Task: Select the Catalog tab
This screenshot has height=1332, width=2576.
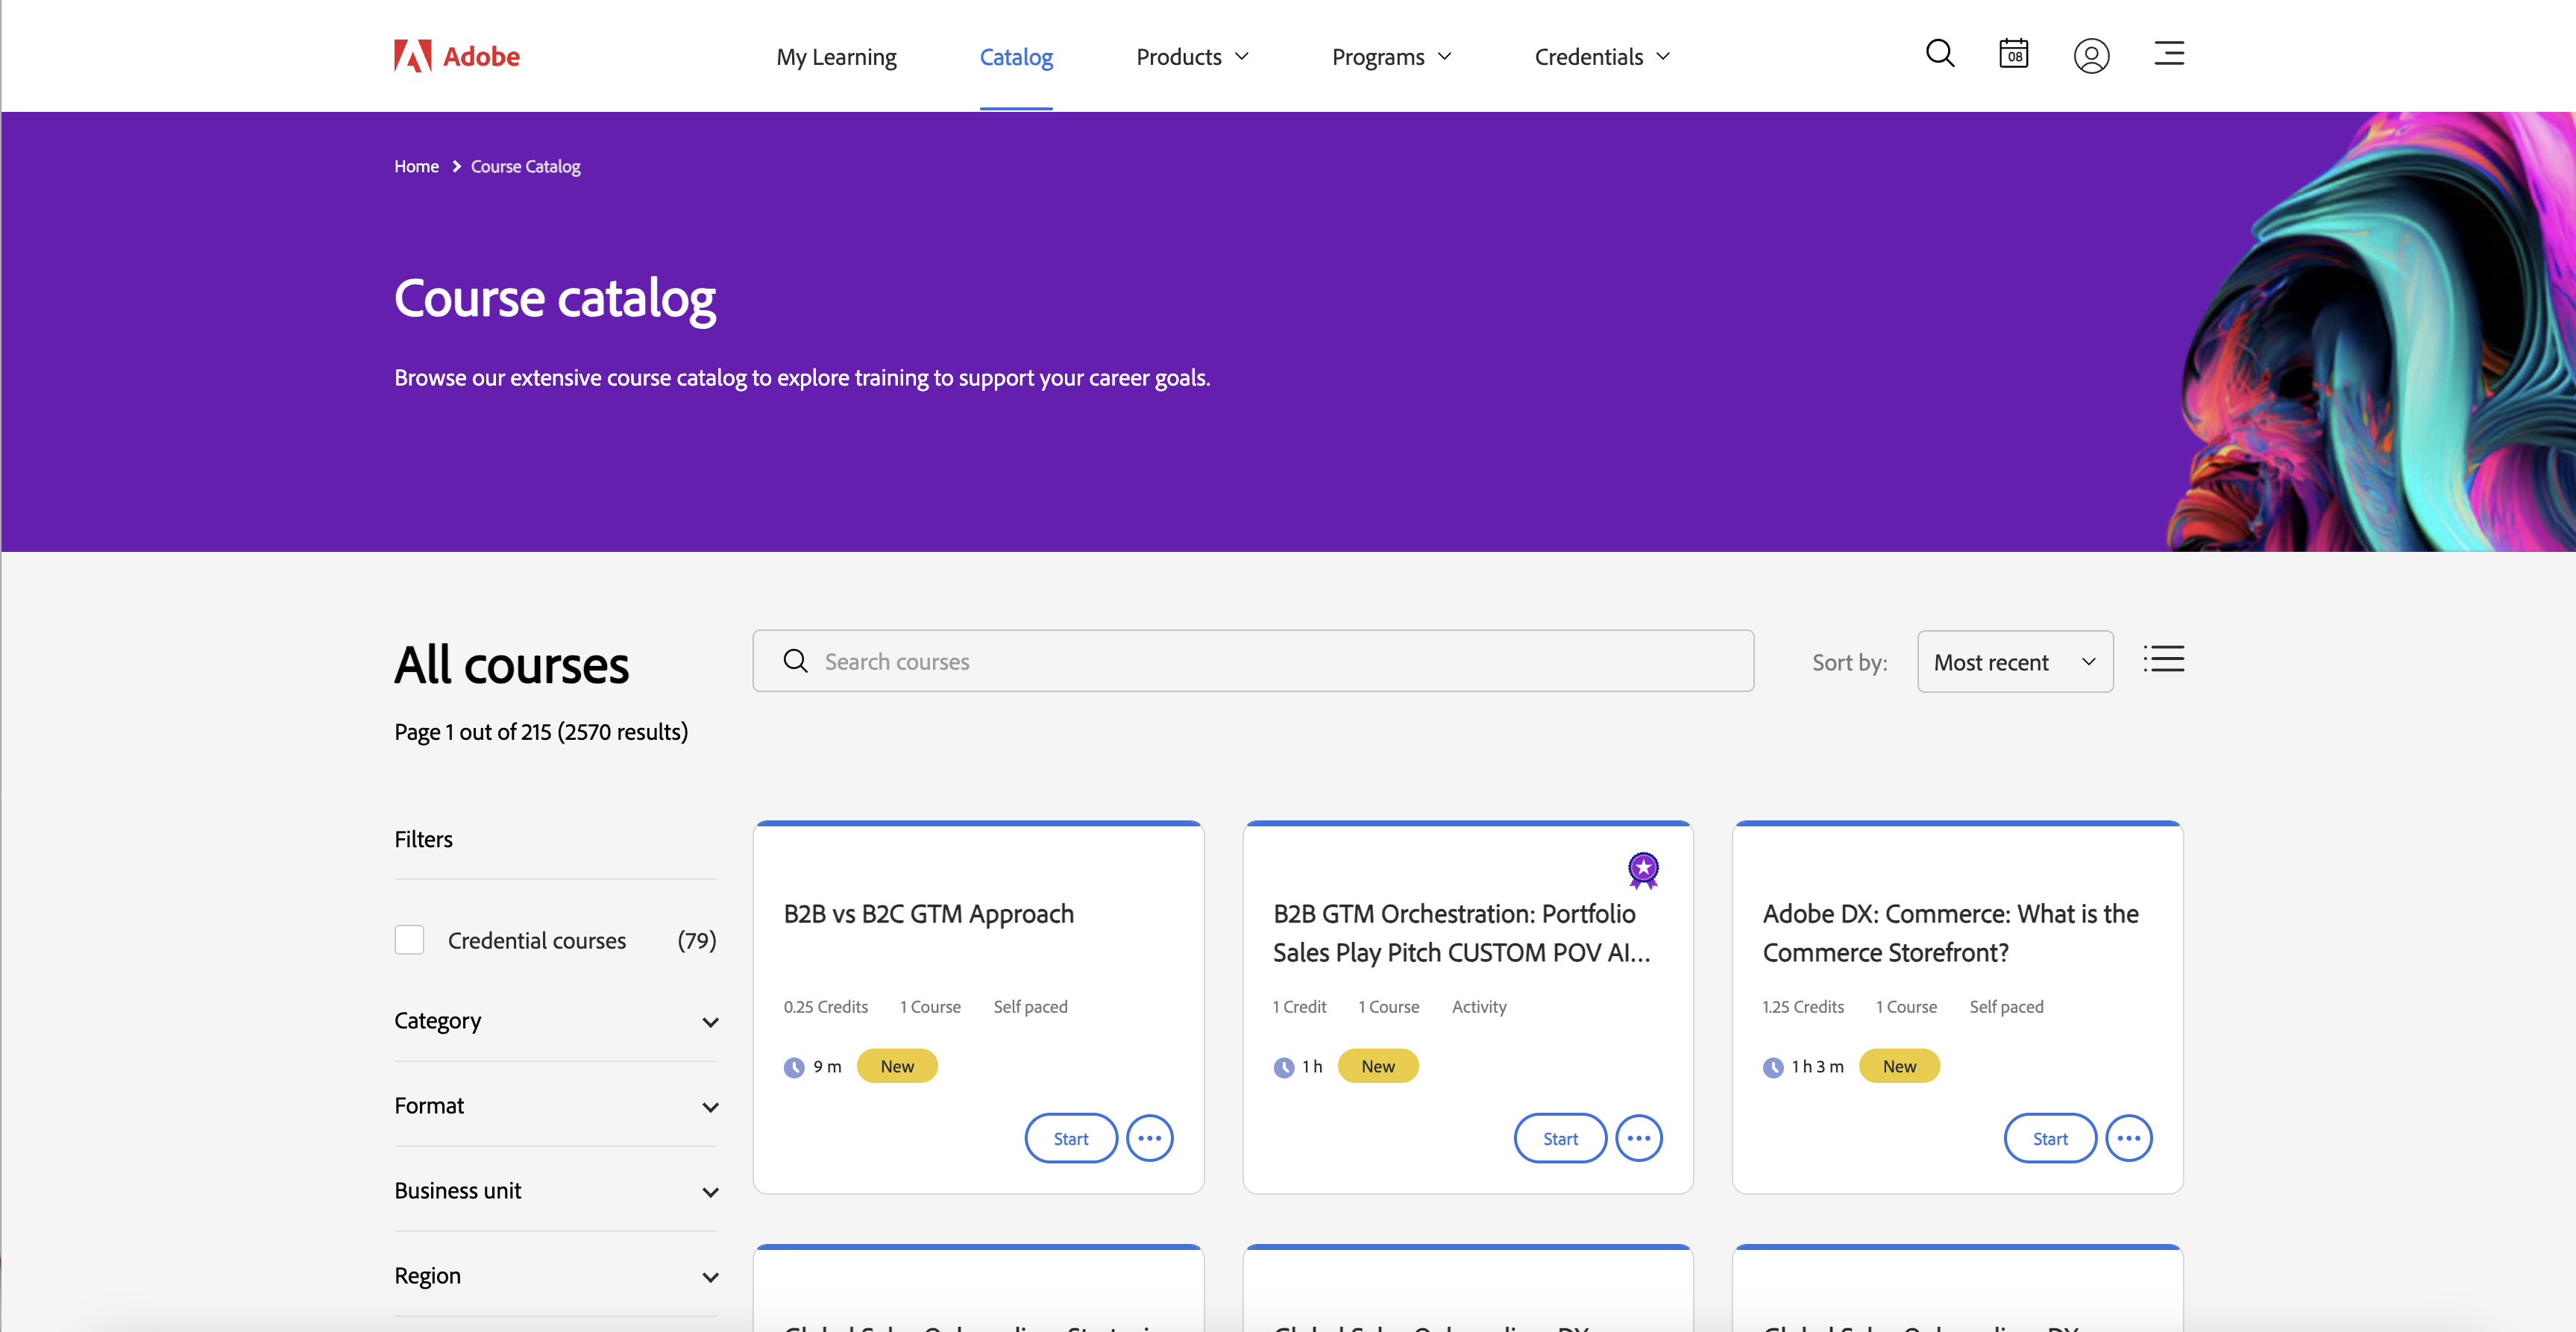Action: tap(1016, 57)
